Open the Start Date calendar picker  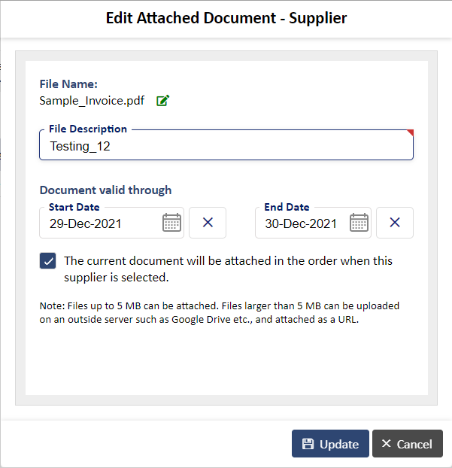[171, 223]
